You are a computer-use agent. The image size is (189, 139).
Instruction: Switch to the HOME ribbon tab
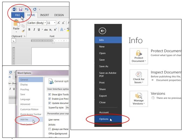coord(31,15)
